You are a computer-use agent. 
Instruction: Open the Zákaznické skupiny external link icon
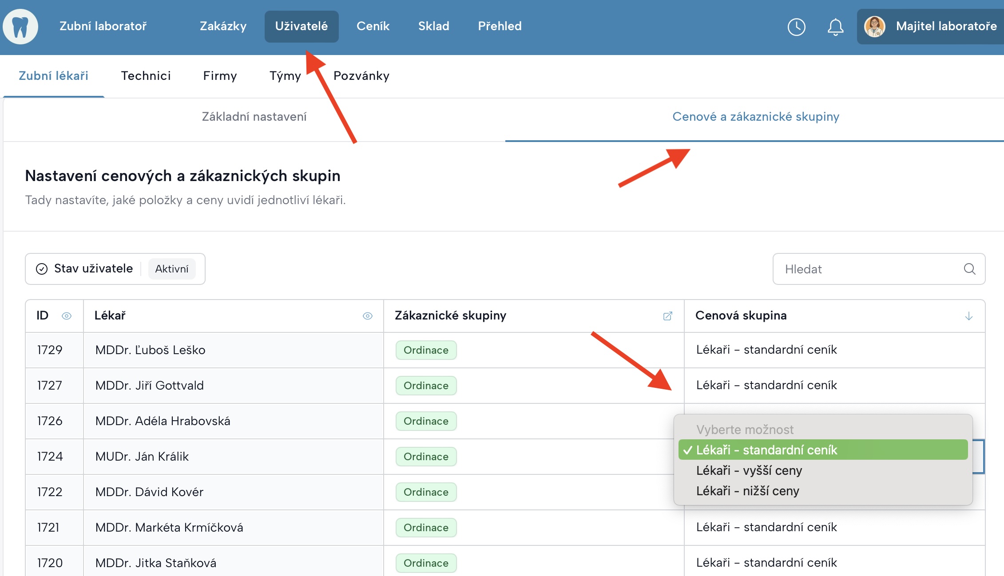point(667,316)
